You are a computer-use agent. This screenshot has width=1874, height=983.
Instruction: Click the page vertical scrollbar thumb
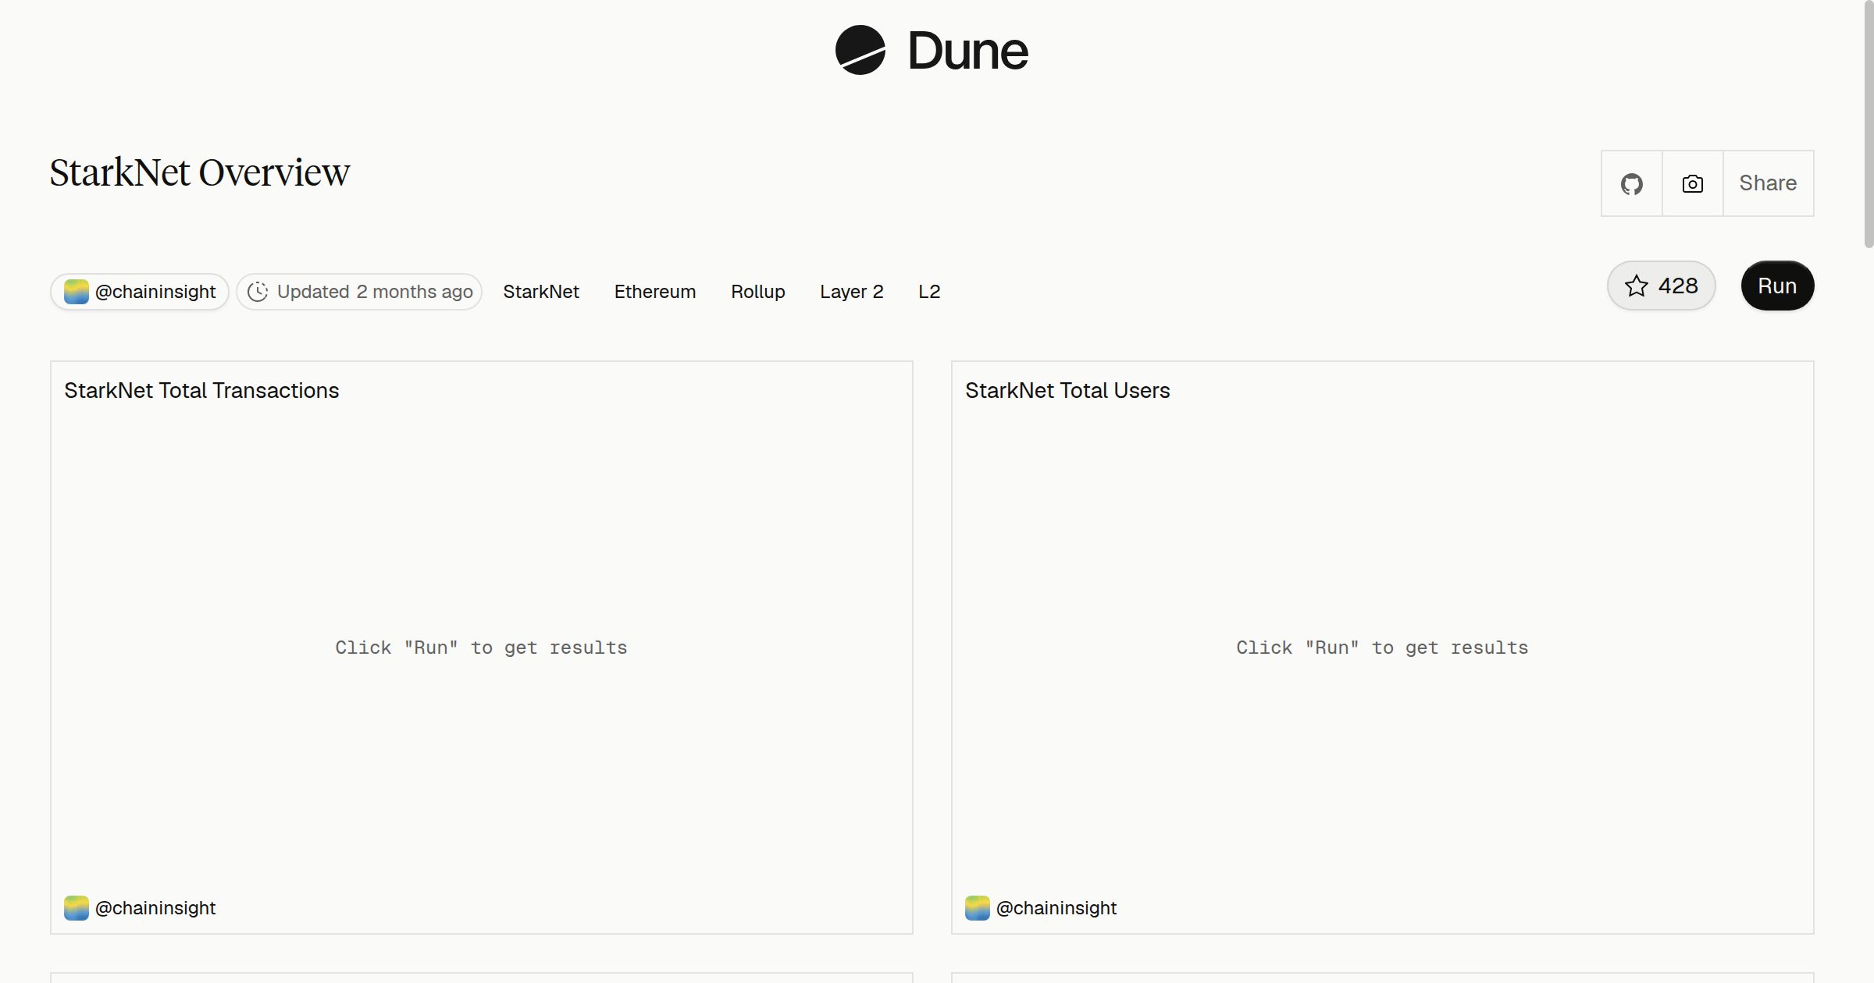(1869, 125)
